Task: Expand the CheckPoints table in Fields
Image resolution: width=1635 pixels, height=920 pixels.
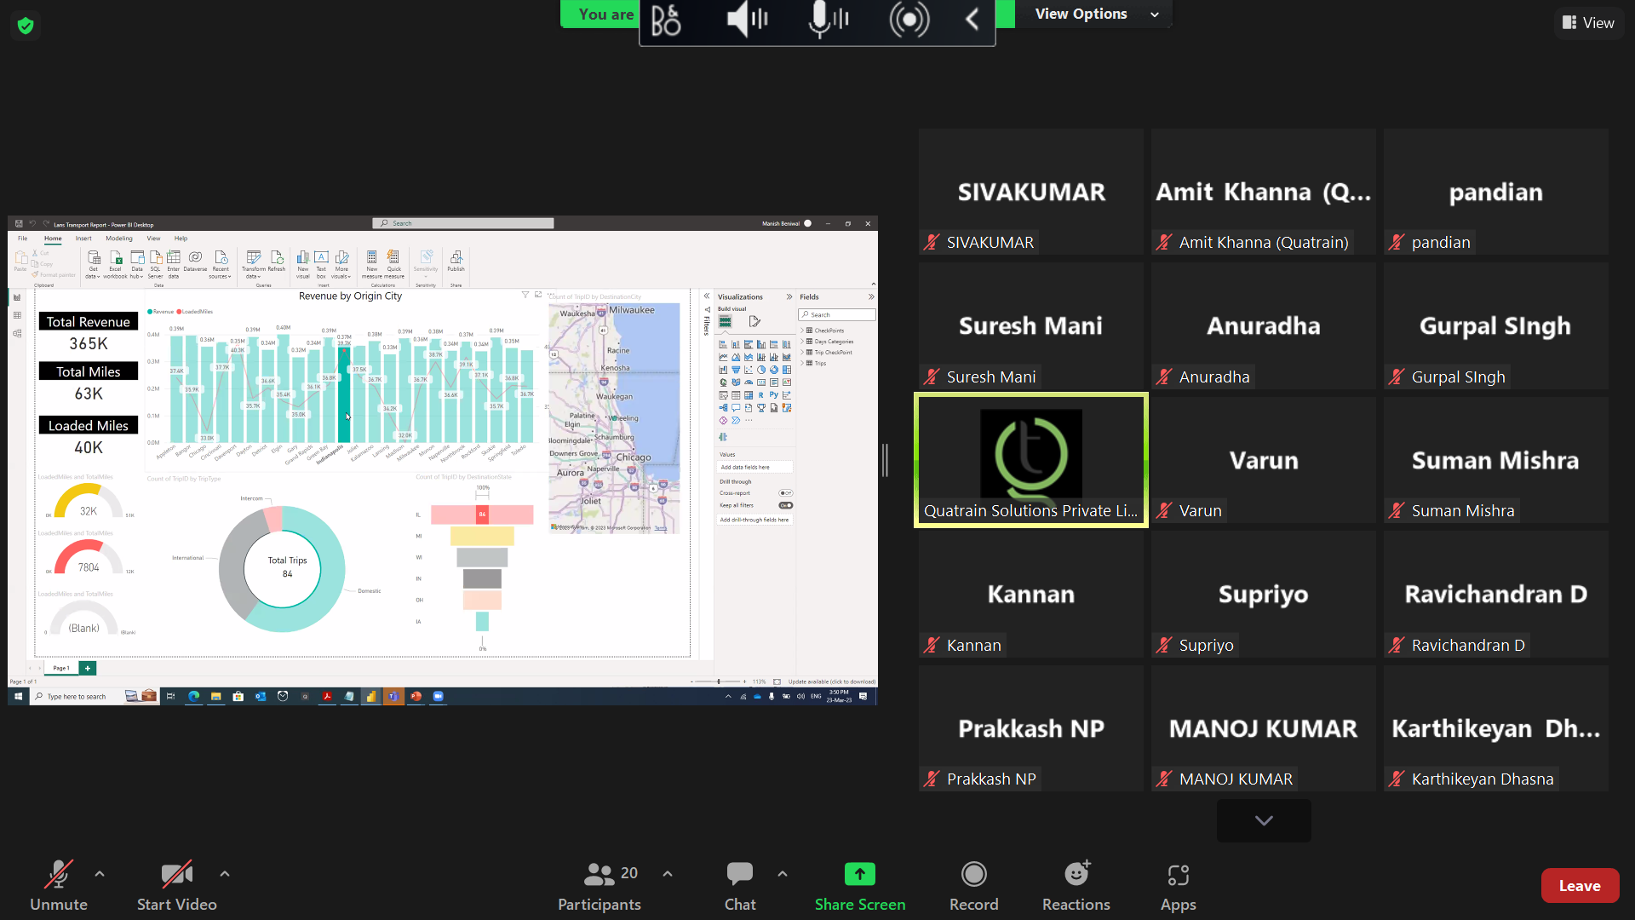Action: pyautogui.click(x=802, y=331)
